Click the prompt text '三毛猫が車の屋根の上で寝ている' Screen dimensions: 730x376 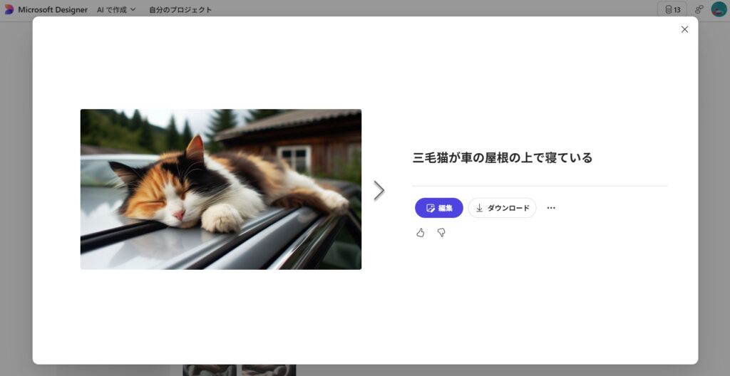[x=503, y=158]
